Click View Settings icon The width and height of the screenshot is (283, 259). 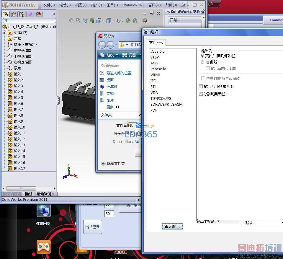point(145,21)
